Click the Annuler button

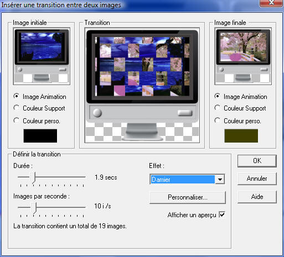coord(257,179)
